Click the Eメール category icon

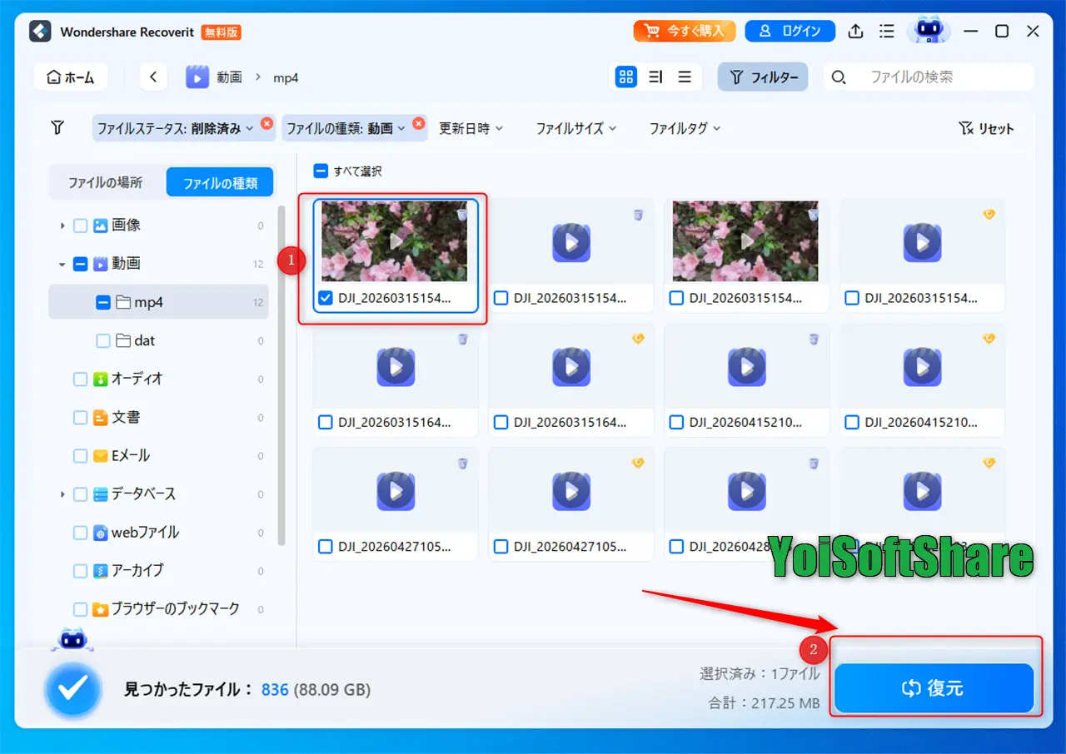point(101,455)
